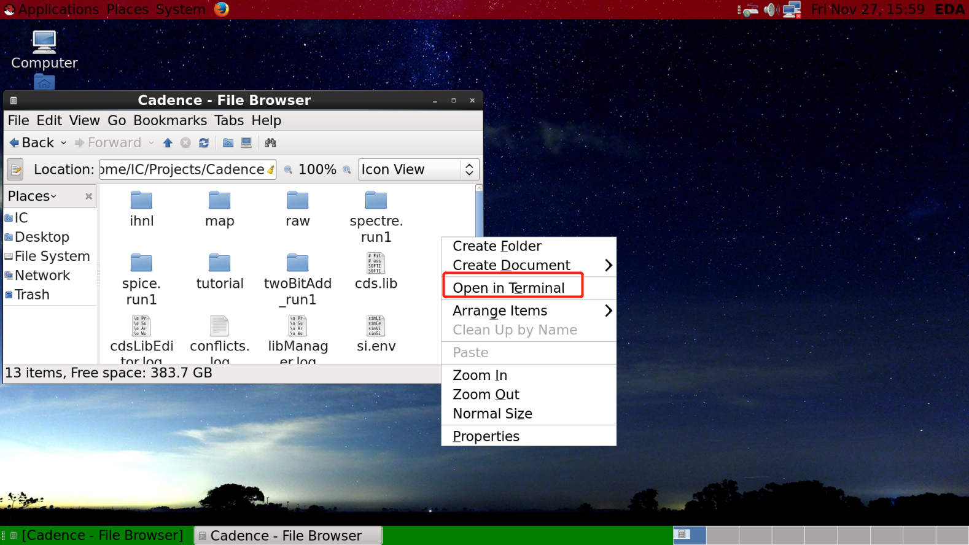Screen dimensions: 969x545
Task: Launch Firefox from the top panel
Action: 222,9
